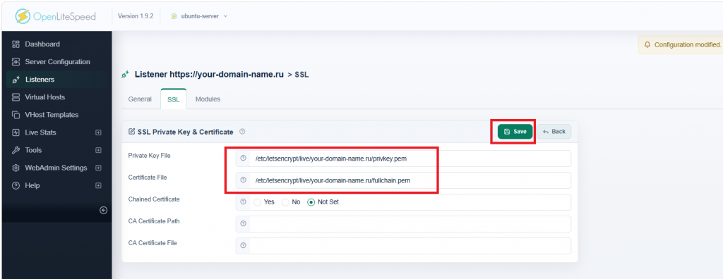Open Server Configuration page

[x=58, y=62]
